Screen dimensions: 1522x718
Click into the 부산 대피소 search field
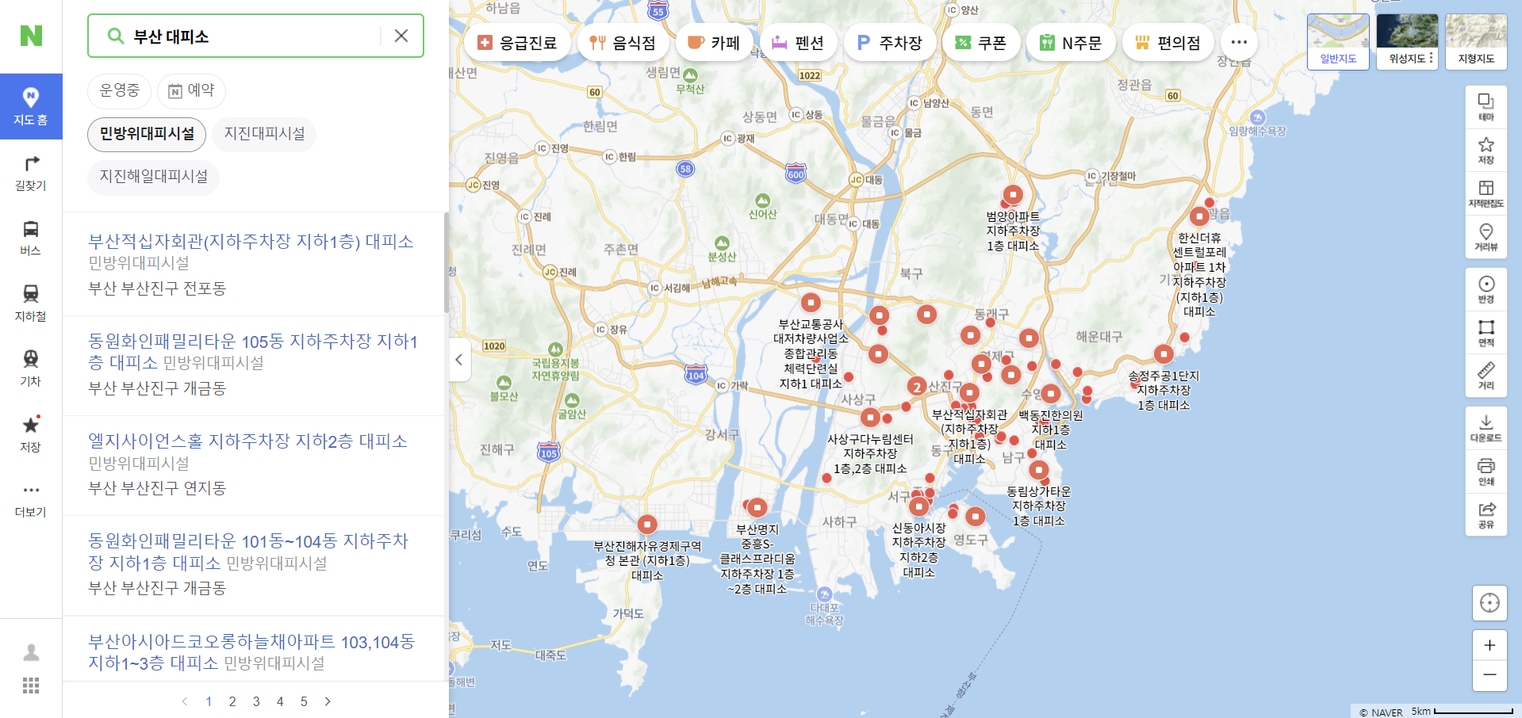(254, 36)
